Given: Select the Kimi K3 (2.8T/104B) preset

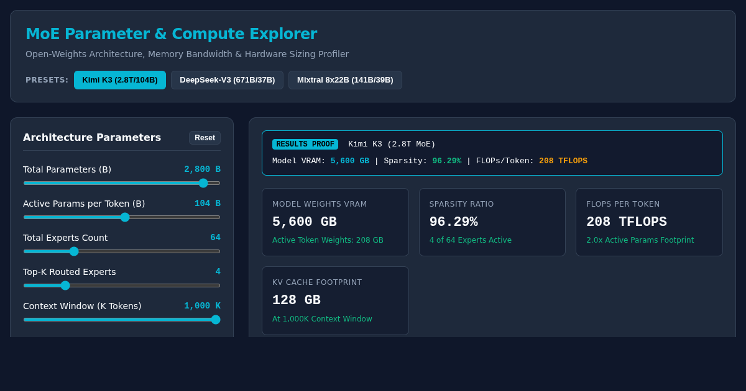Looking at the screenshot, I should click(120, 80).
